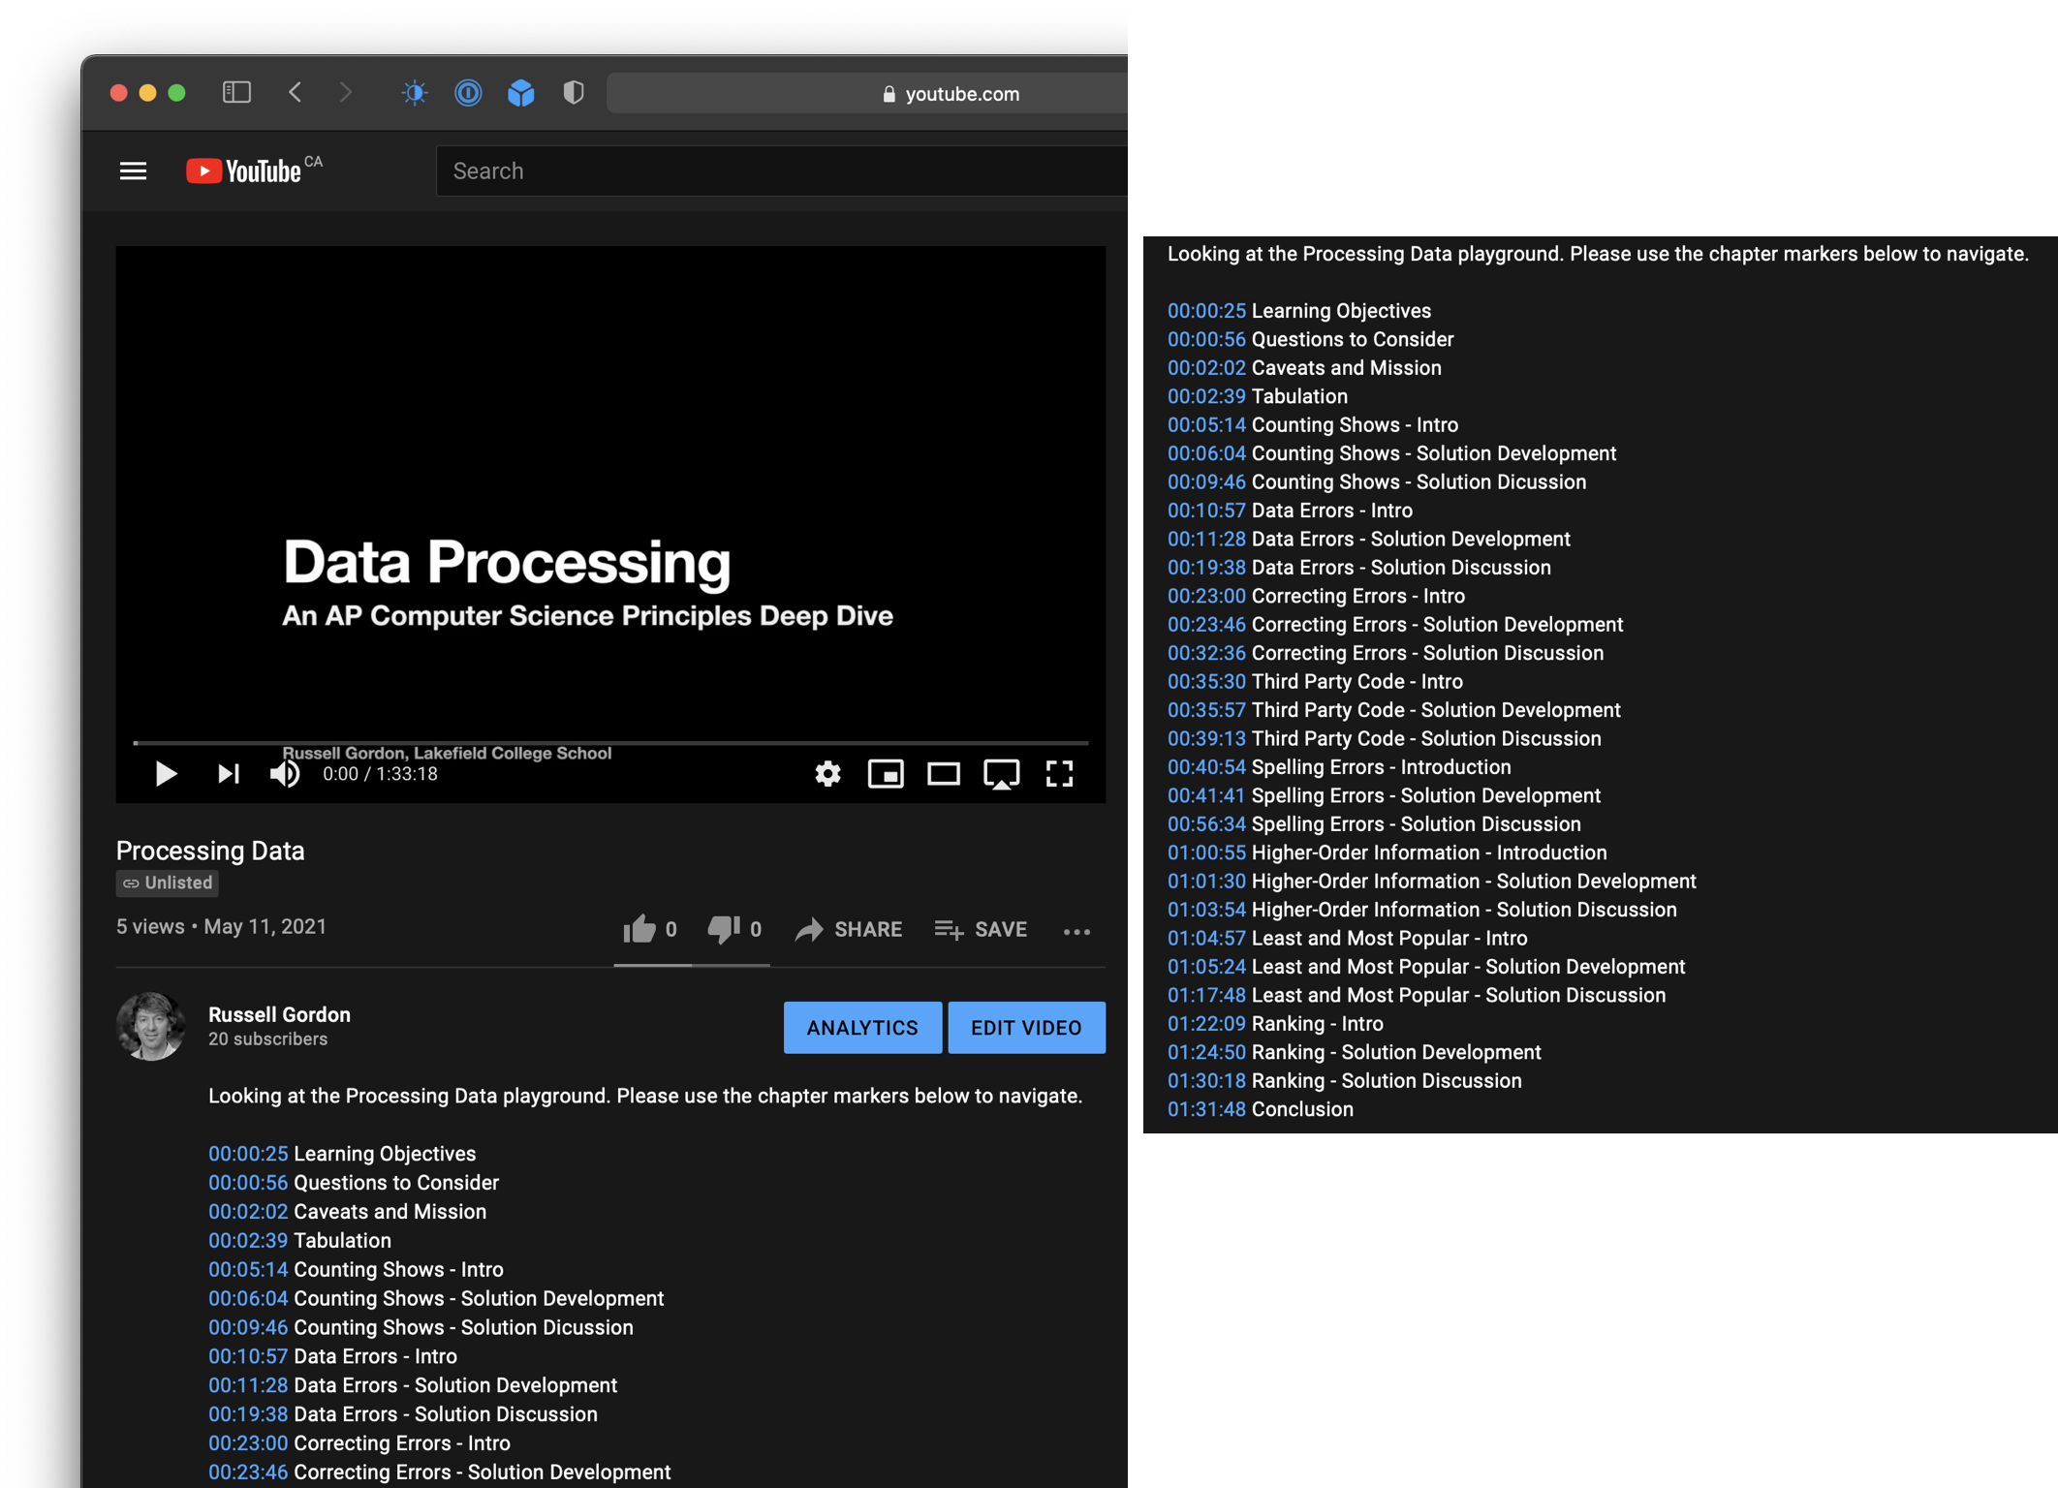This screenshot has height=1488, width=2058.
Task: Open the Share dialog
Action: point(849,930)
